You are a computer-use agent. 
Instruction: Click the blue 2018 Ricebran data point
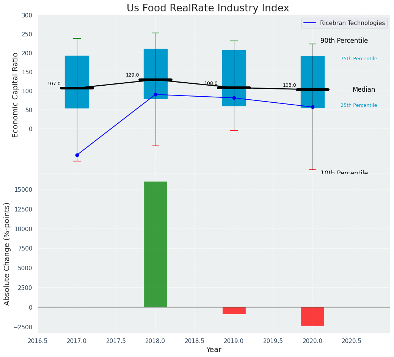coord(155,95)
